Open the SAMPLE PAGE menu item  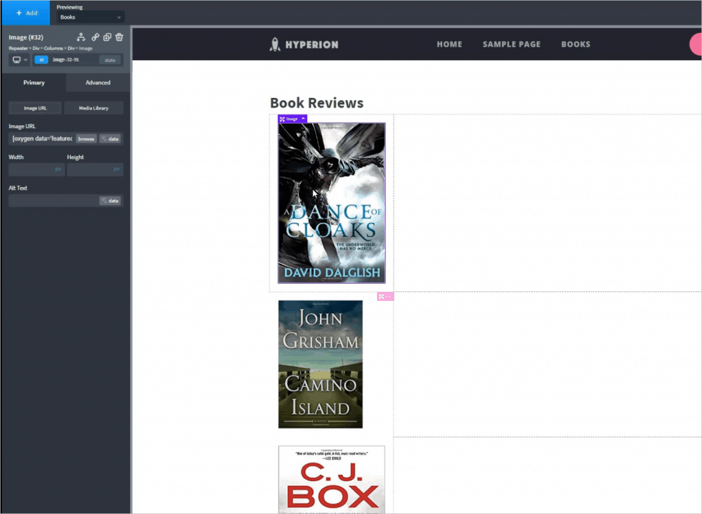click(x=511, y=45)
